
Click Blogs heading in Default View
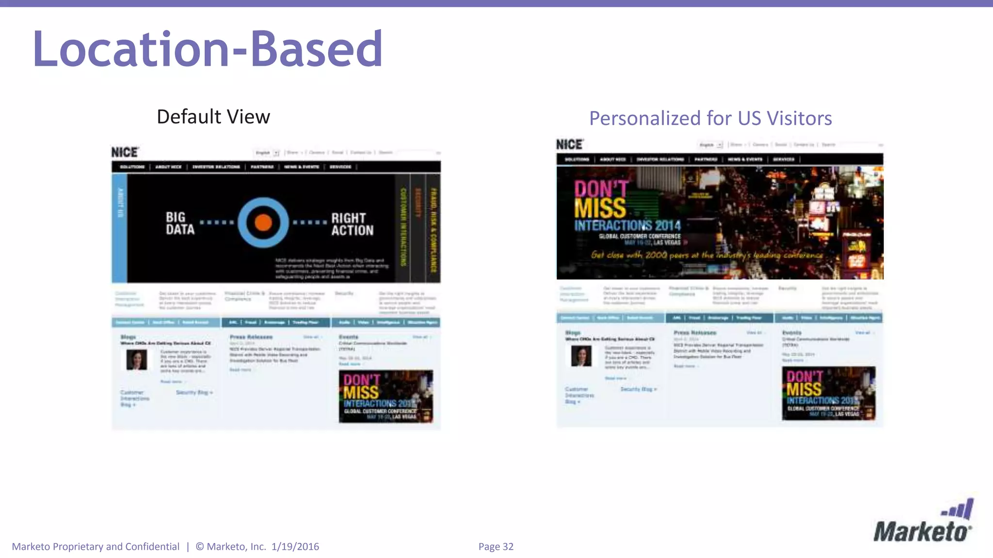click(128, 337)
